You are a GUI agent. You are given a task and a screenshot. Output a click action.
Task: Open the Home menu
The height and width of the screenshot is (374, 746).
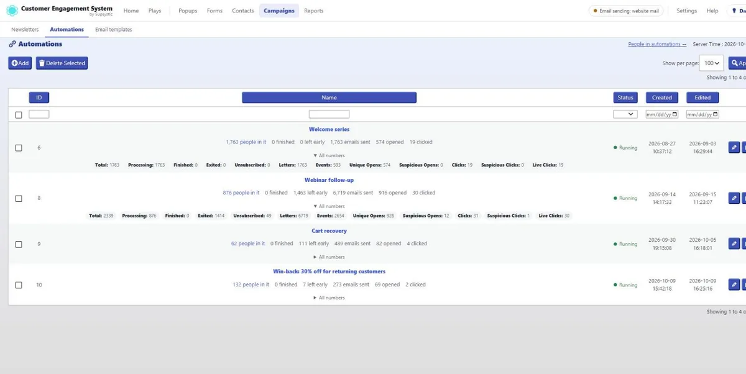coord(131,11)
